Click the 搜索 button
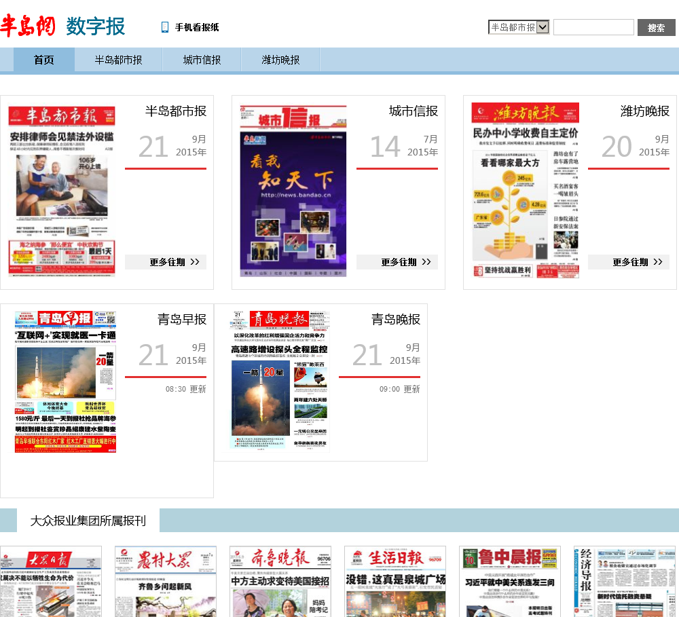The image size is (679, 617). pos(656,28)
